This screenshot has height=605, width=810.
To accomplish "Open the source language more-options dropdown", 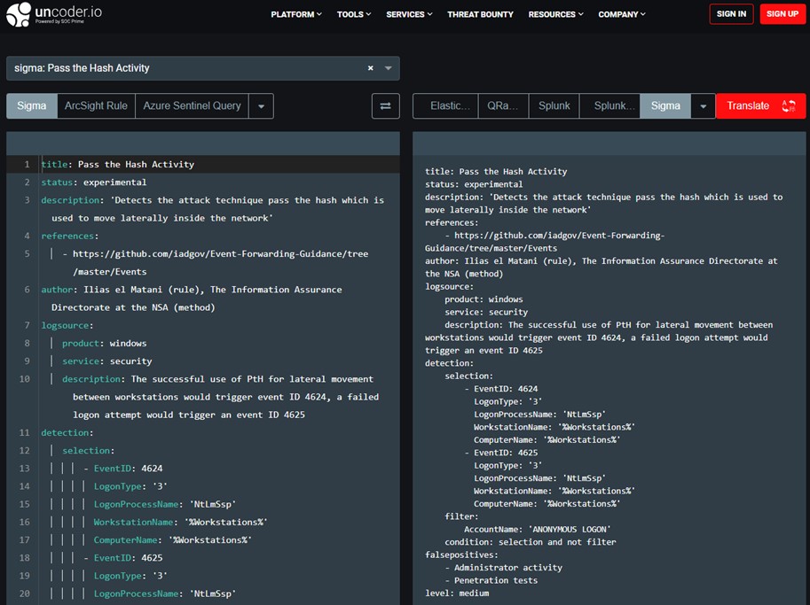I will (261, 106).
